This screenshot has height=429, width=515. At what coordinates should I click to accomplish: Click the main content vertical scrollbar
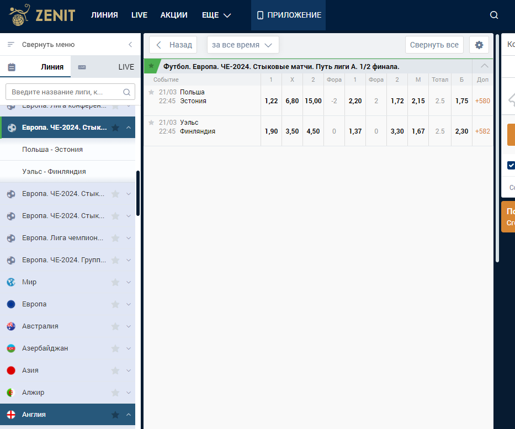pos(497,148)
